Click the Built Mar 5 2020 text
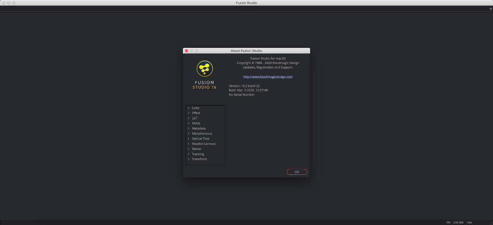The width and height of the screenshot is (493, 225). [x=248, y=90]
